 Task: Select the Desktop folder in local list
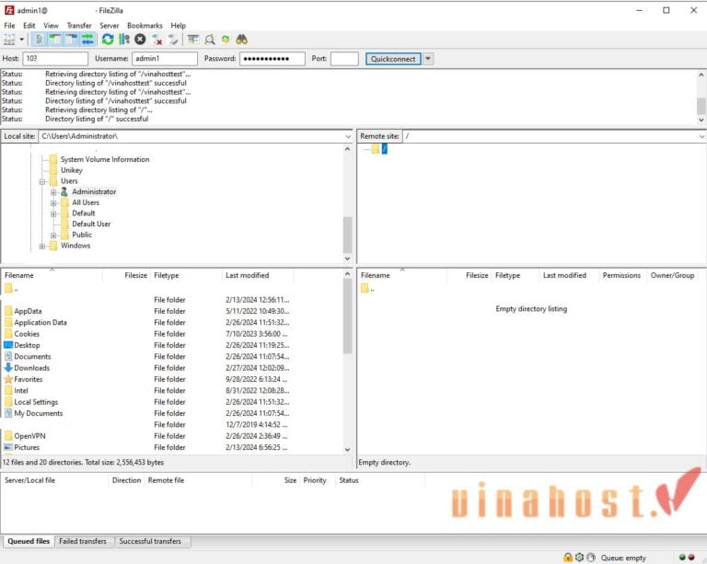pos(27,345)
